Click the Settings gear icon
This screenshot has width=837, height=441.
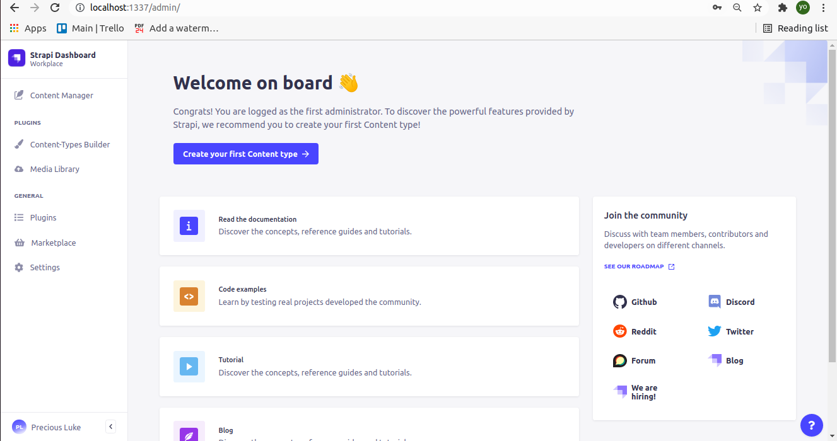coord(19,267)
